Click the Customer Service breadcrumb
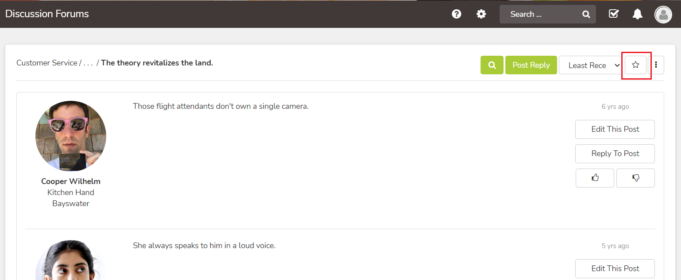 coord(47,63)
